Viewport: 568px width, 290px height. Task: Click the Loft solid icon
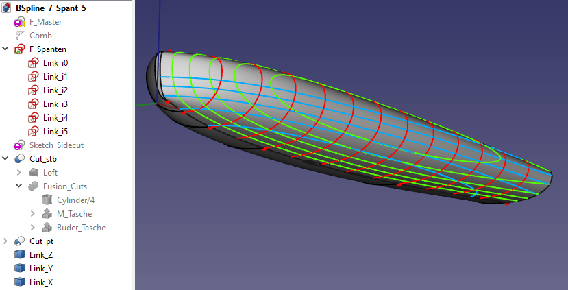34,173
